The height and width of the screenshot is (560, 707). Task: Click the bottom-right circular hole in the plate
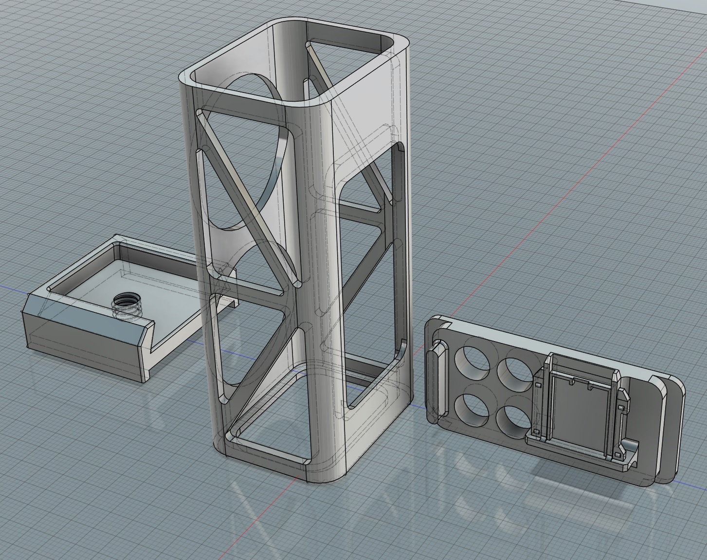click(x=512, y=419)
